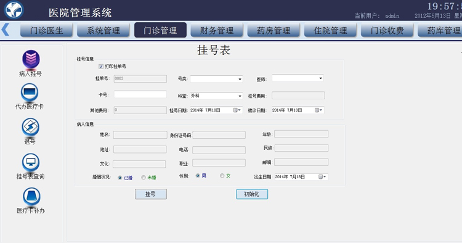Click the 挂号 submit button
Viewport: 462px width, 243px height.
(x=151, y=194)
